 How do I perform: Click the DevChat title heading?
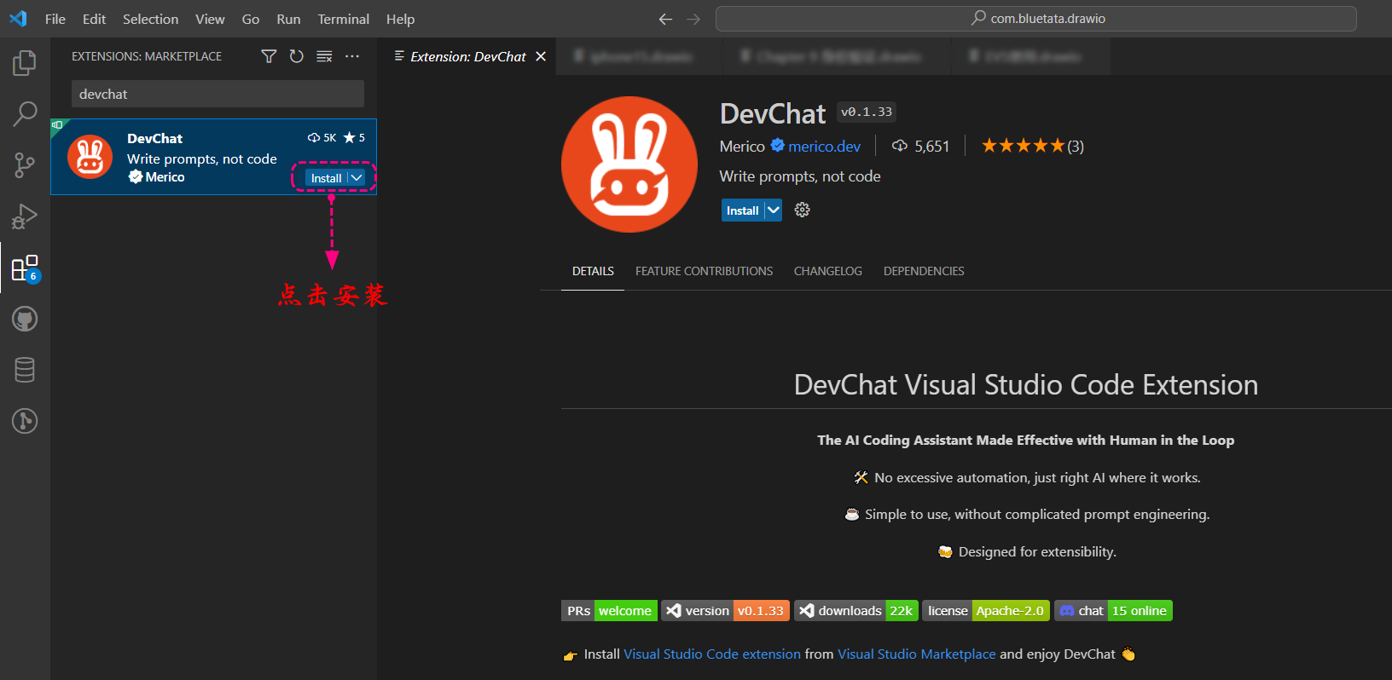(x=773, y=113)
